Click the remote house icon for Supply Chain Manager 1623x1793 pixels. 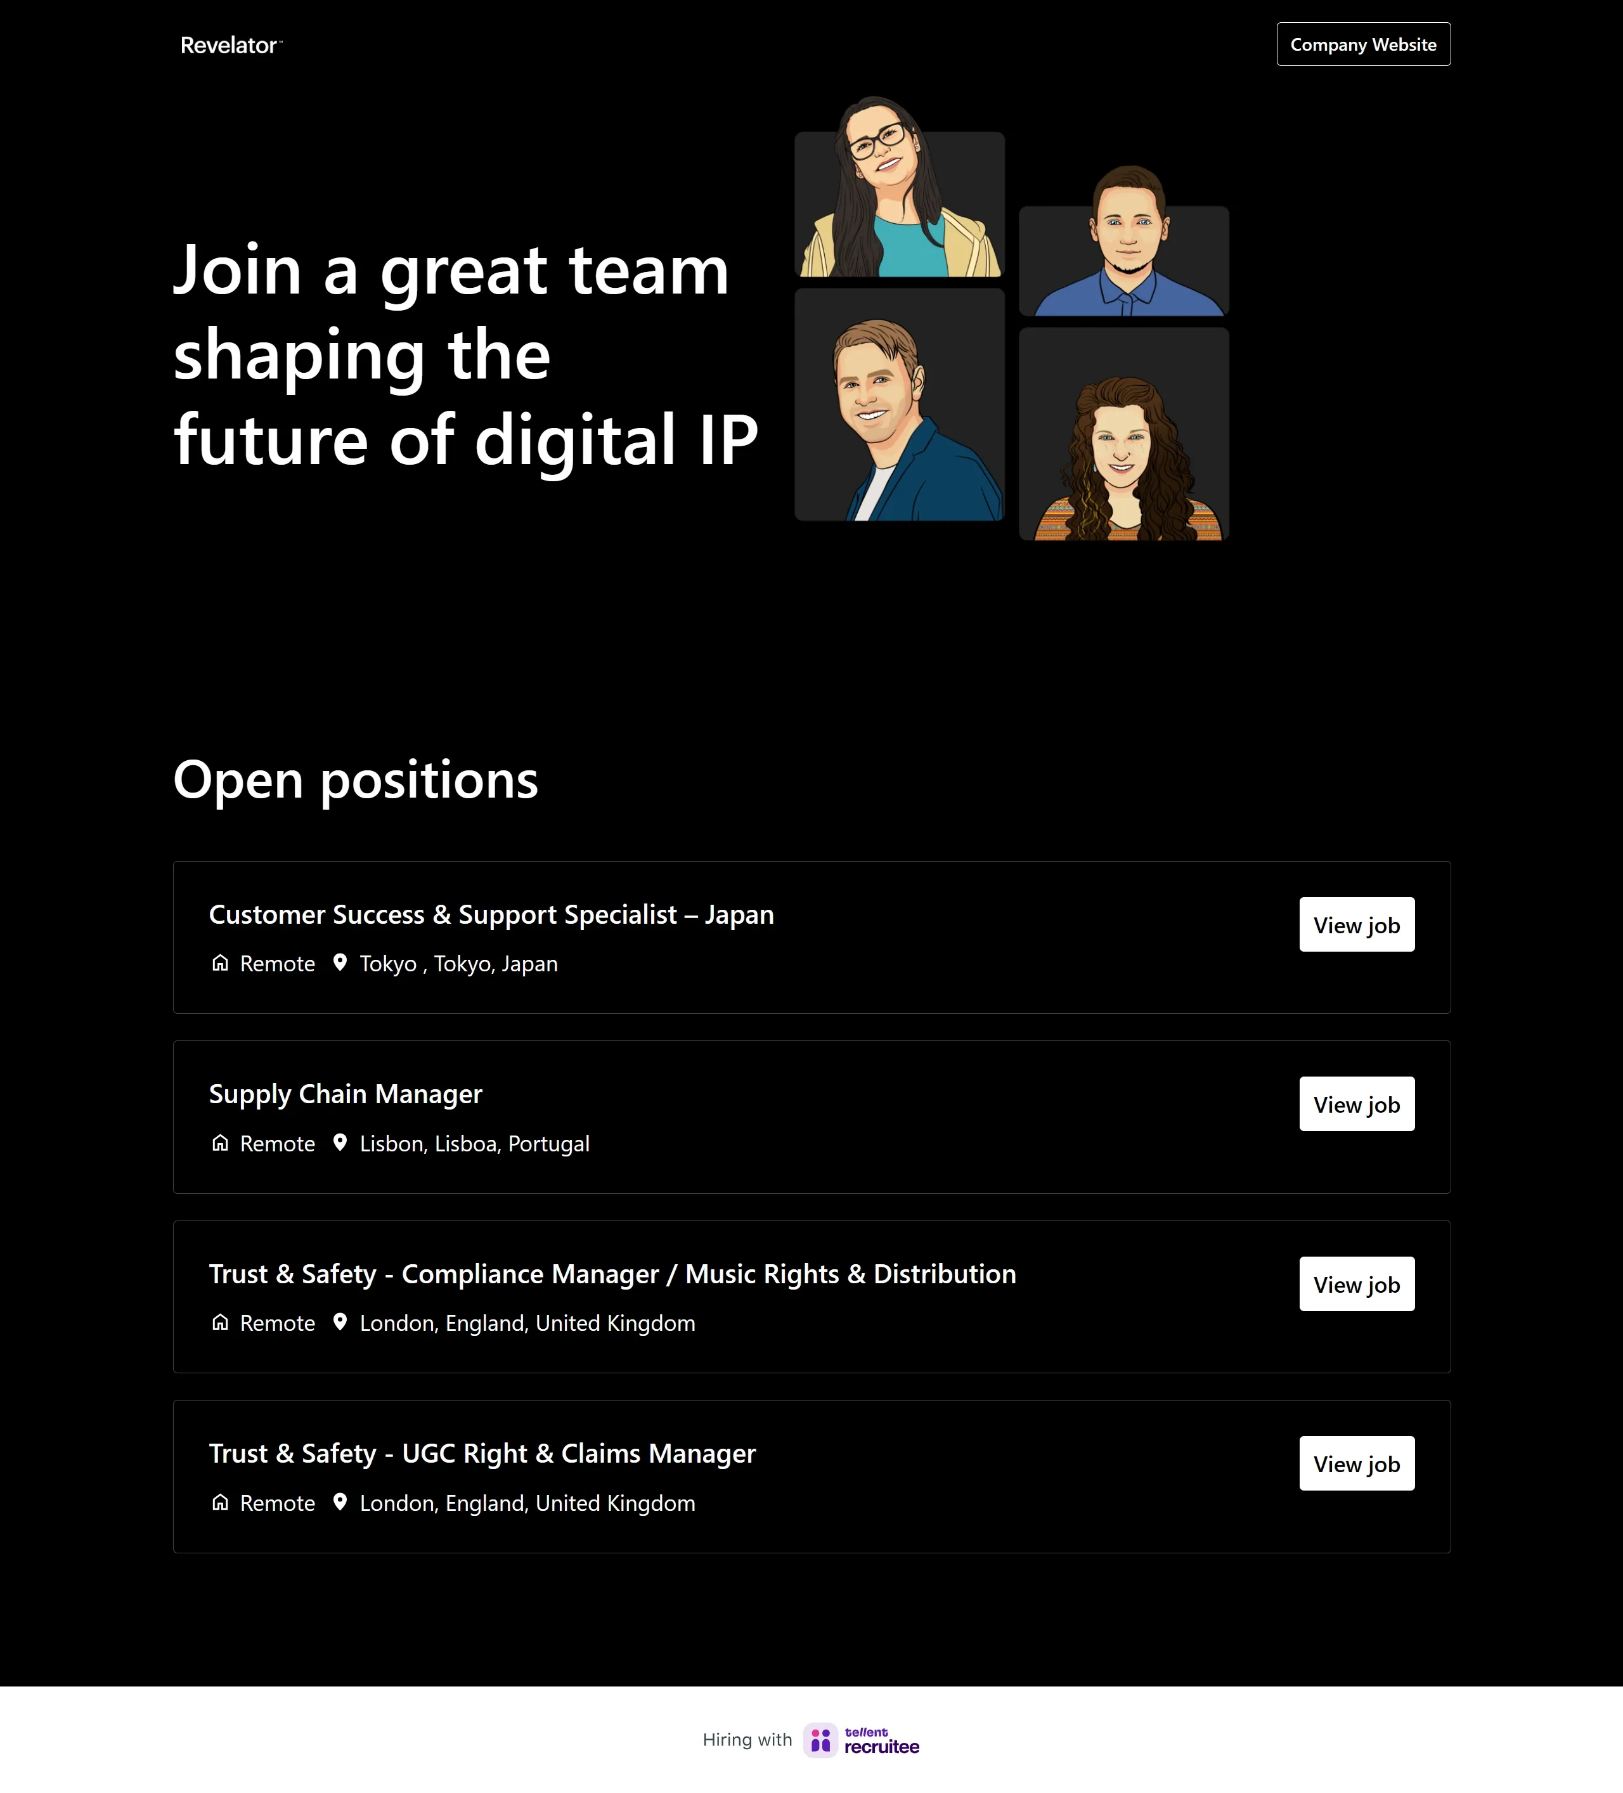[x=221, y=1143]
